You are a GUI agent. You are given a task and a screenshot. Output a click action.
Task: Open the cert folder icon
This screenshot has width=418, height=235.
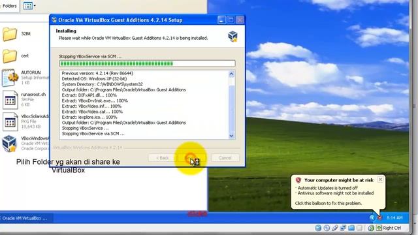[x=10, y=56]
